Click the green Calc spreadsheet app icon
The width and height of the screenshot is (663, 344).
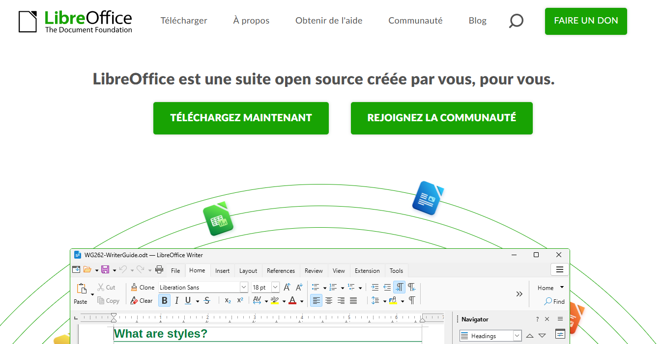(218, 219)
